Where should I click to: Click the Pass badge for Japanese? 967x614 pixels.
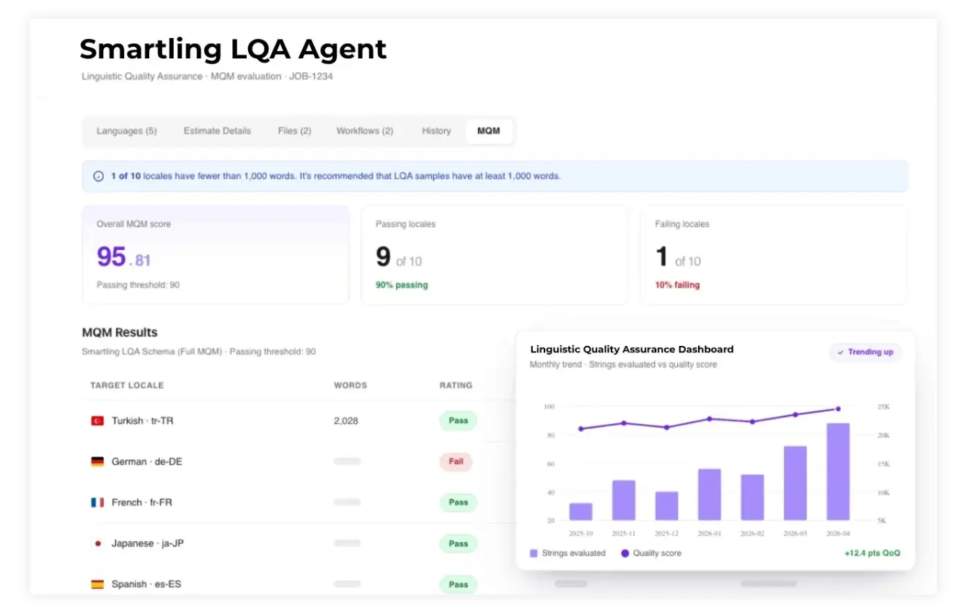[x=459, y=543]
